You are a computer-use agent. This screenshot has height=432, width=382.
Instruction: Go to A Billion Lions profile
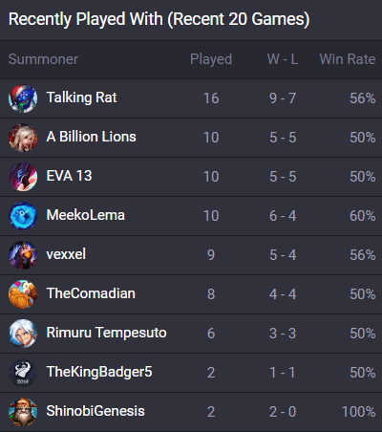tap(92, 137)
